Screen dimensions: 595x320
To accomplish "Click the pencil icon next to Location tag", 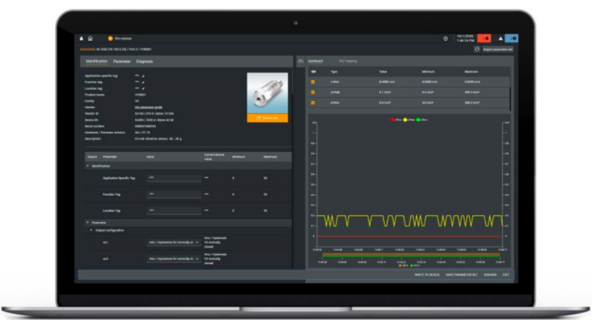I will [x=143, y=88].
